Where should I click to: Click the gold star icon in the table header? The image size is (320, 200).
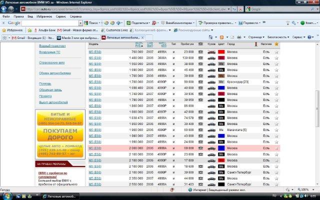tap(276, 44)
